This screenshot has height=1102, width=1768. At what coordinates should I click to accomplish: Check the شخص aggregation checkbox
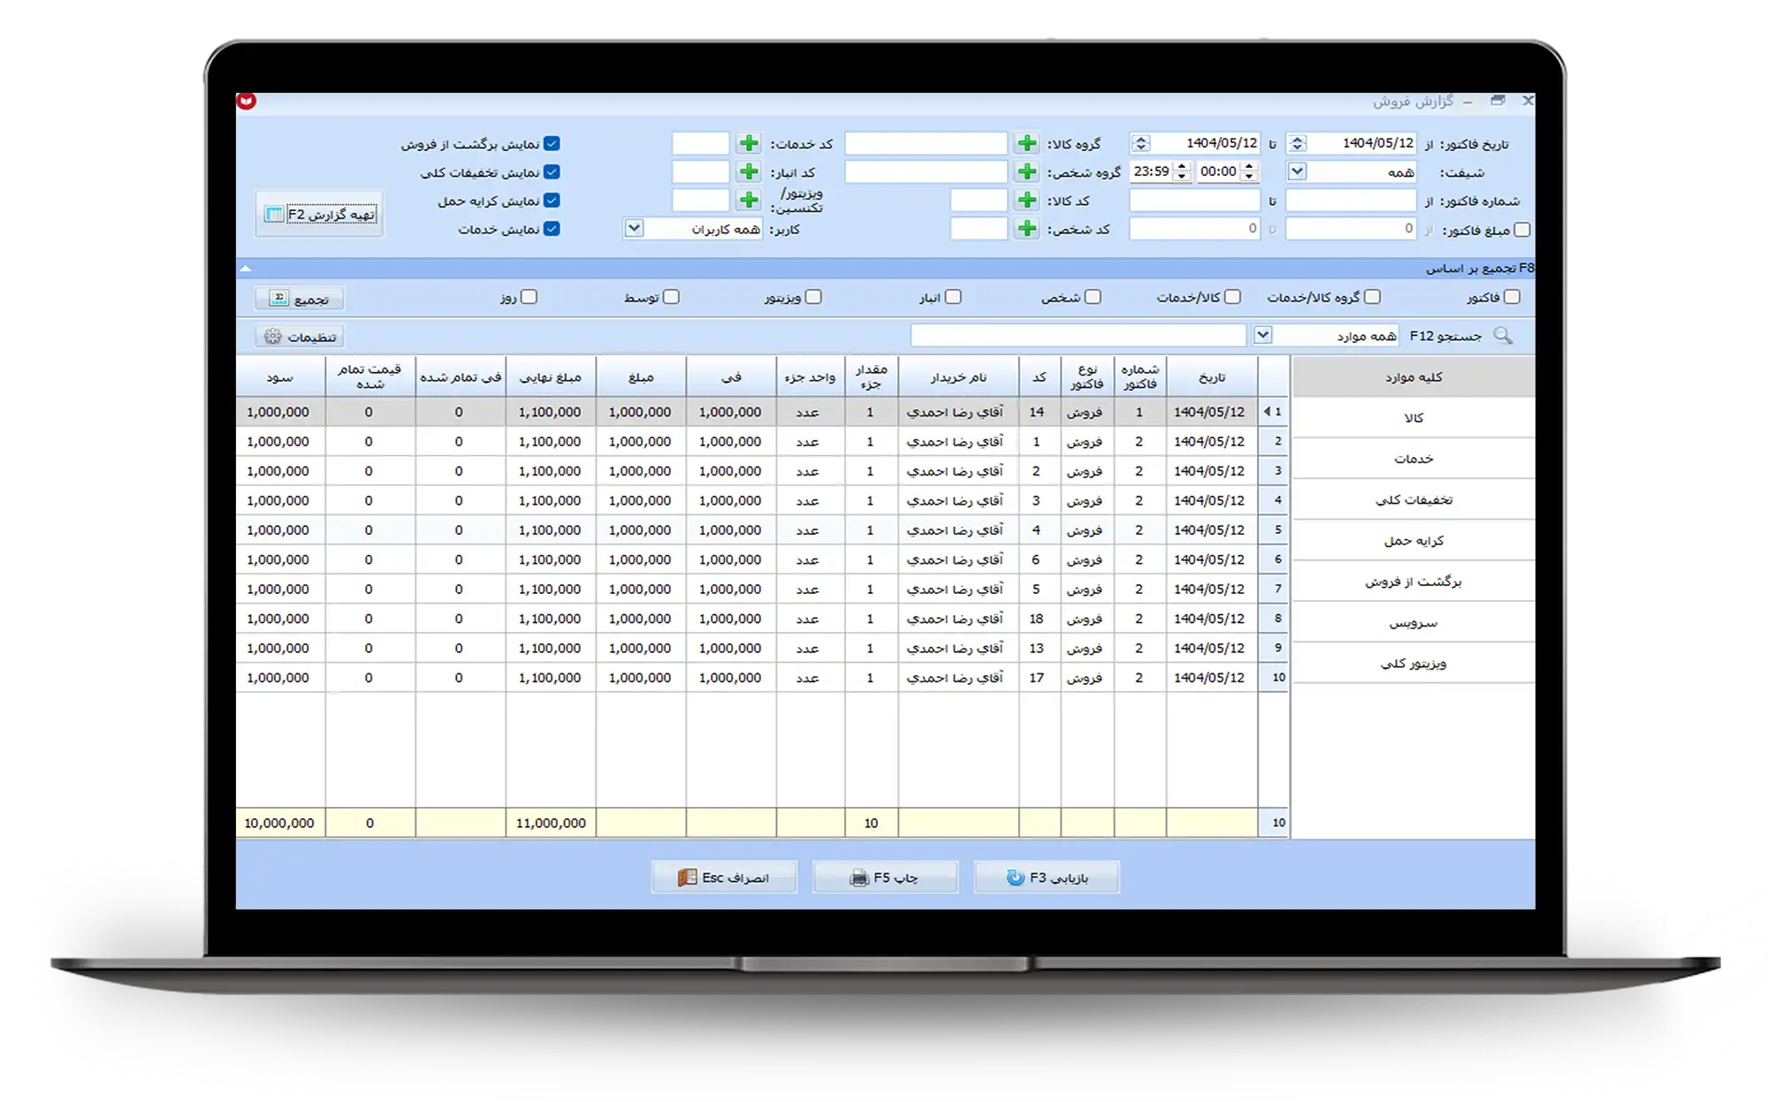1093,297
